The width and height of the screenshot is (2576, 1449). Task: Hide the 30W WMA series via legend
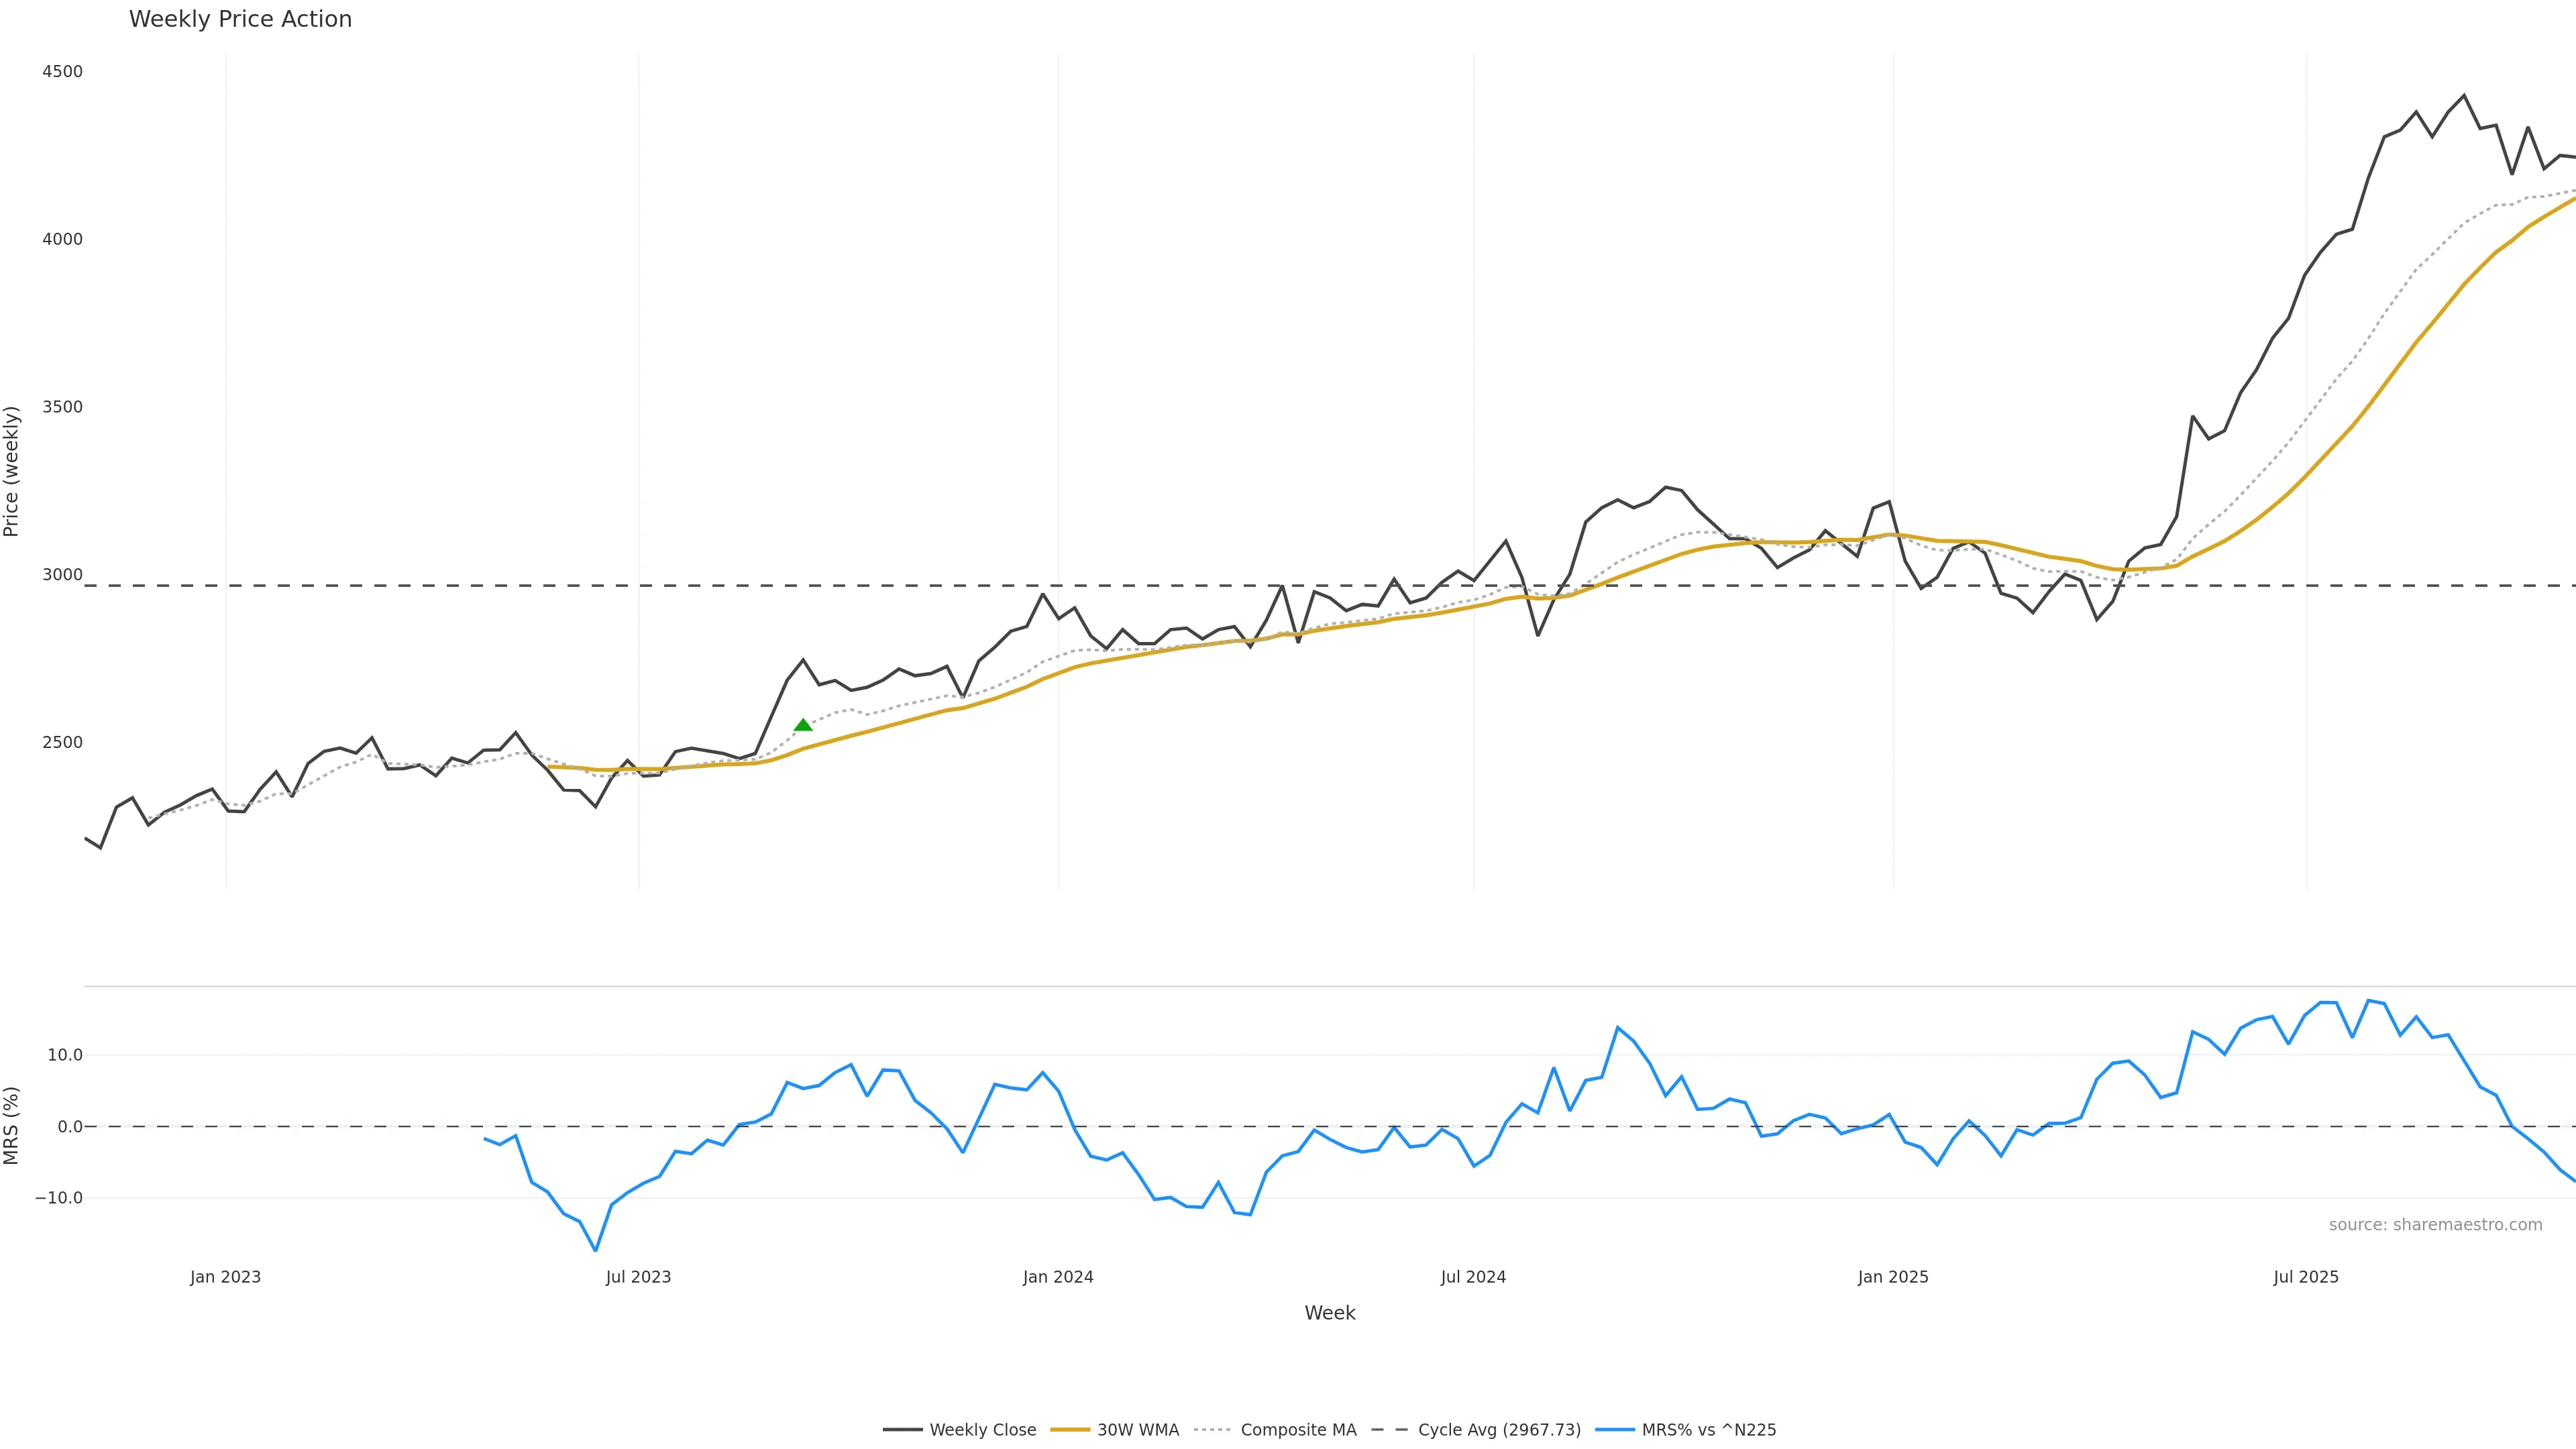pyautogui.click(x=1137, y=1430)
